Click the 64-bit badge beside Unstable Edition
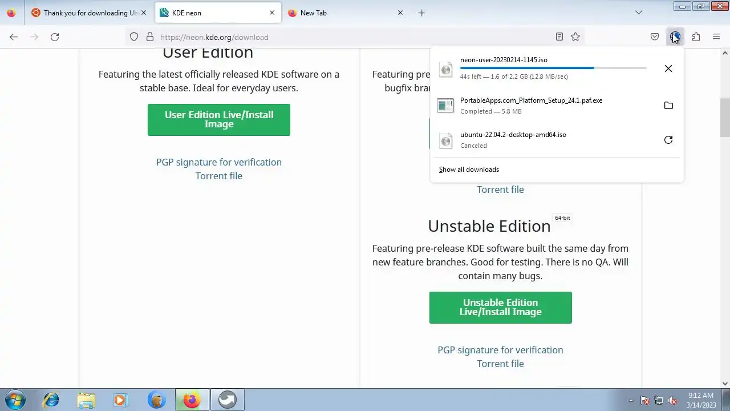This screenshot has width=730, height=411. pos(562,217)
